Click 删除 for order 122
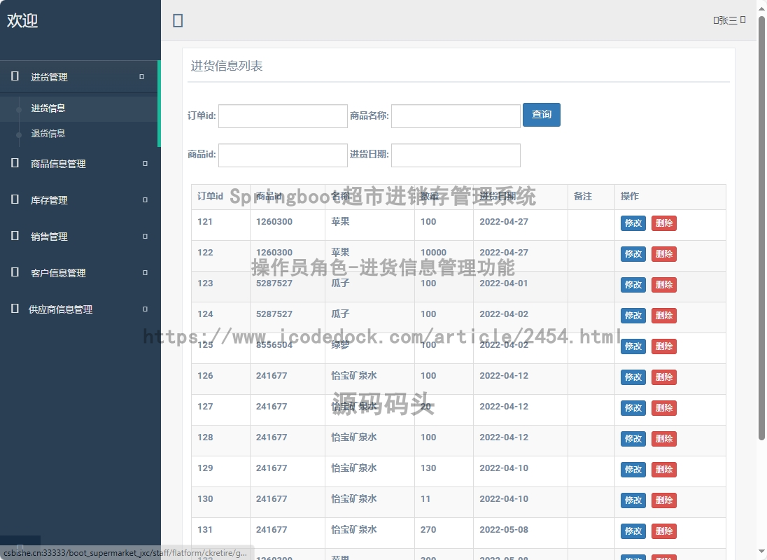 pyautogui.click(x=664, y=254)
